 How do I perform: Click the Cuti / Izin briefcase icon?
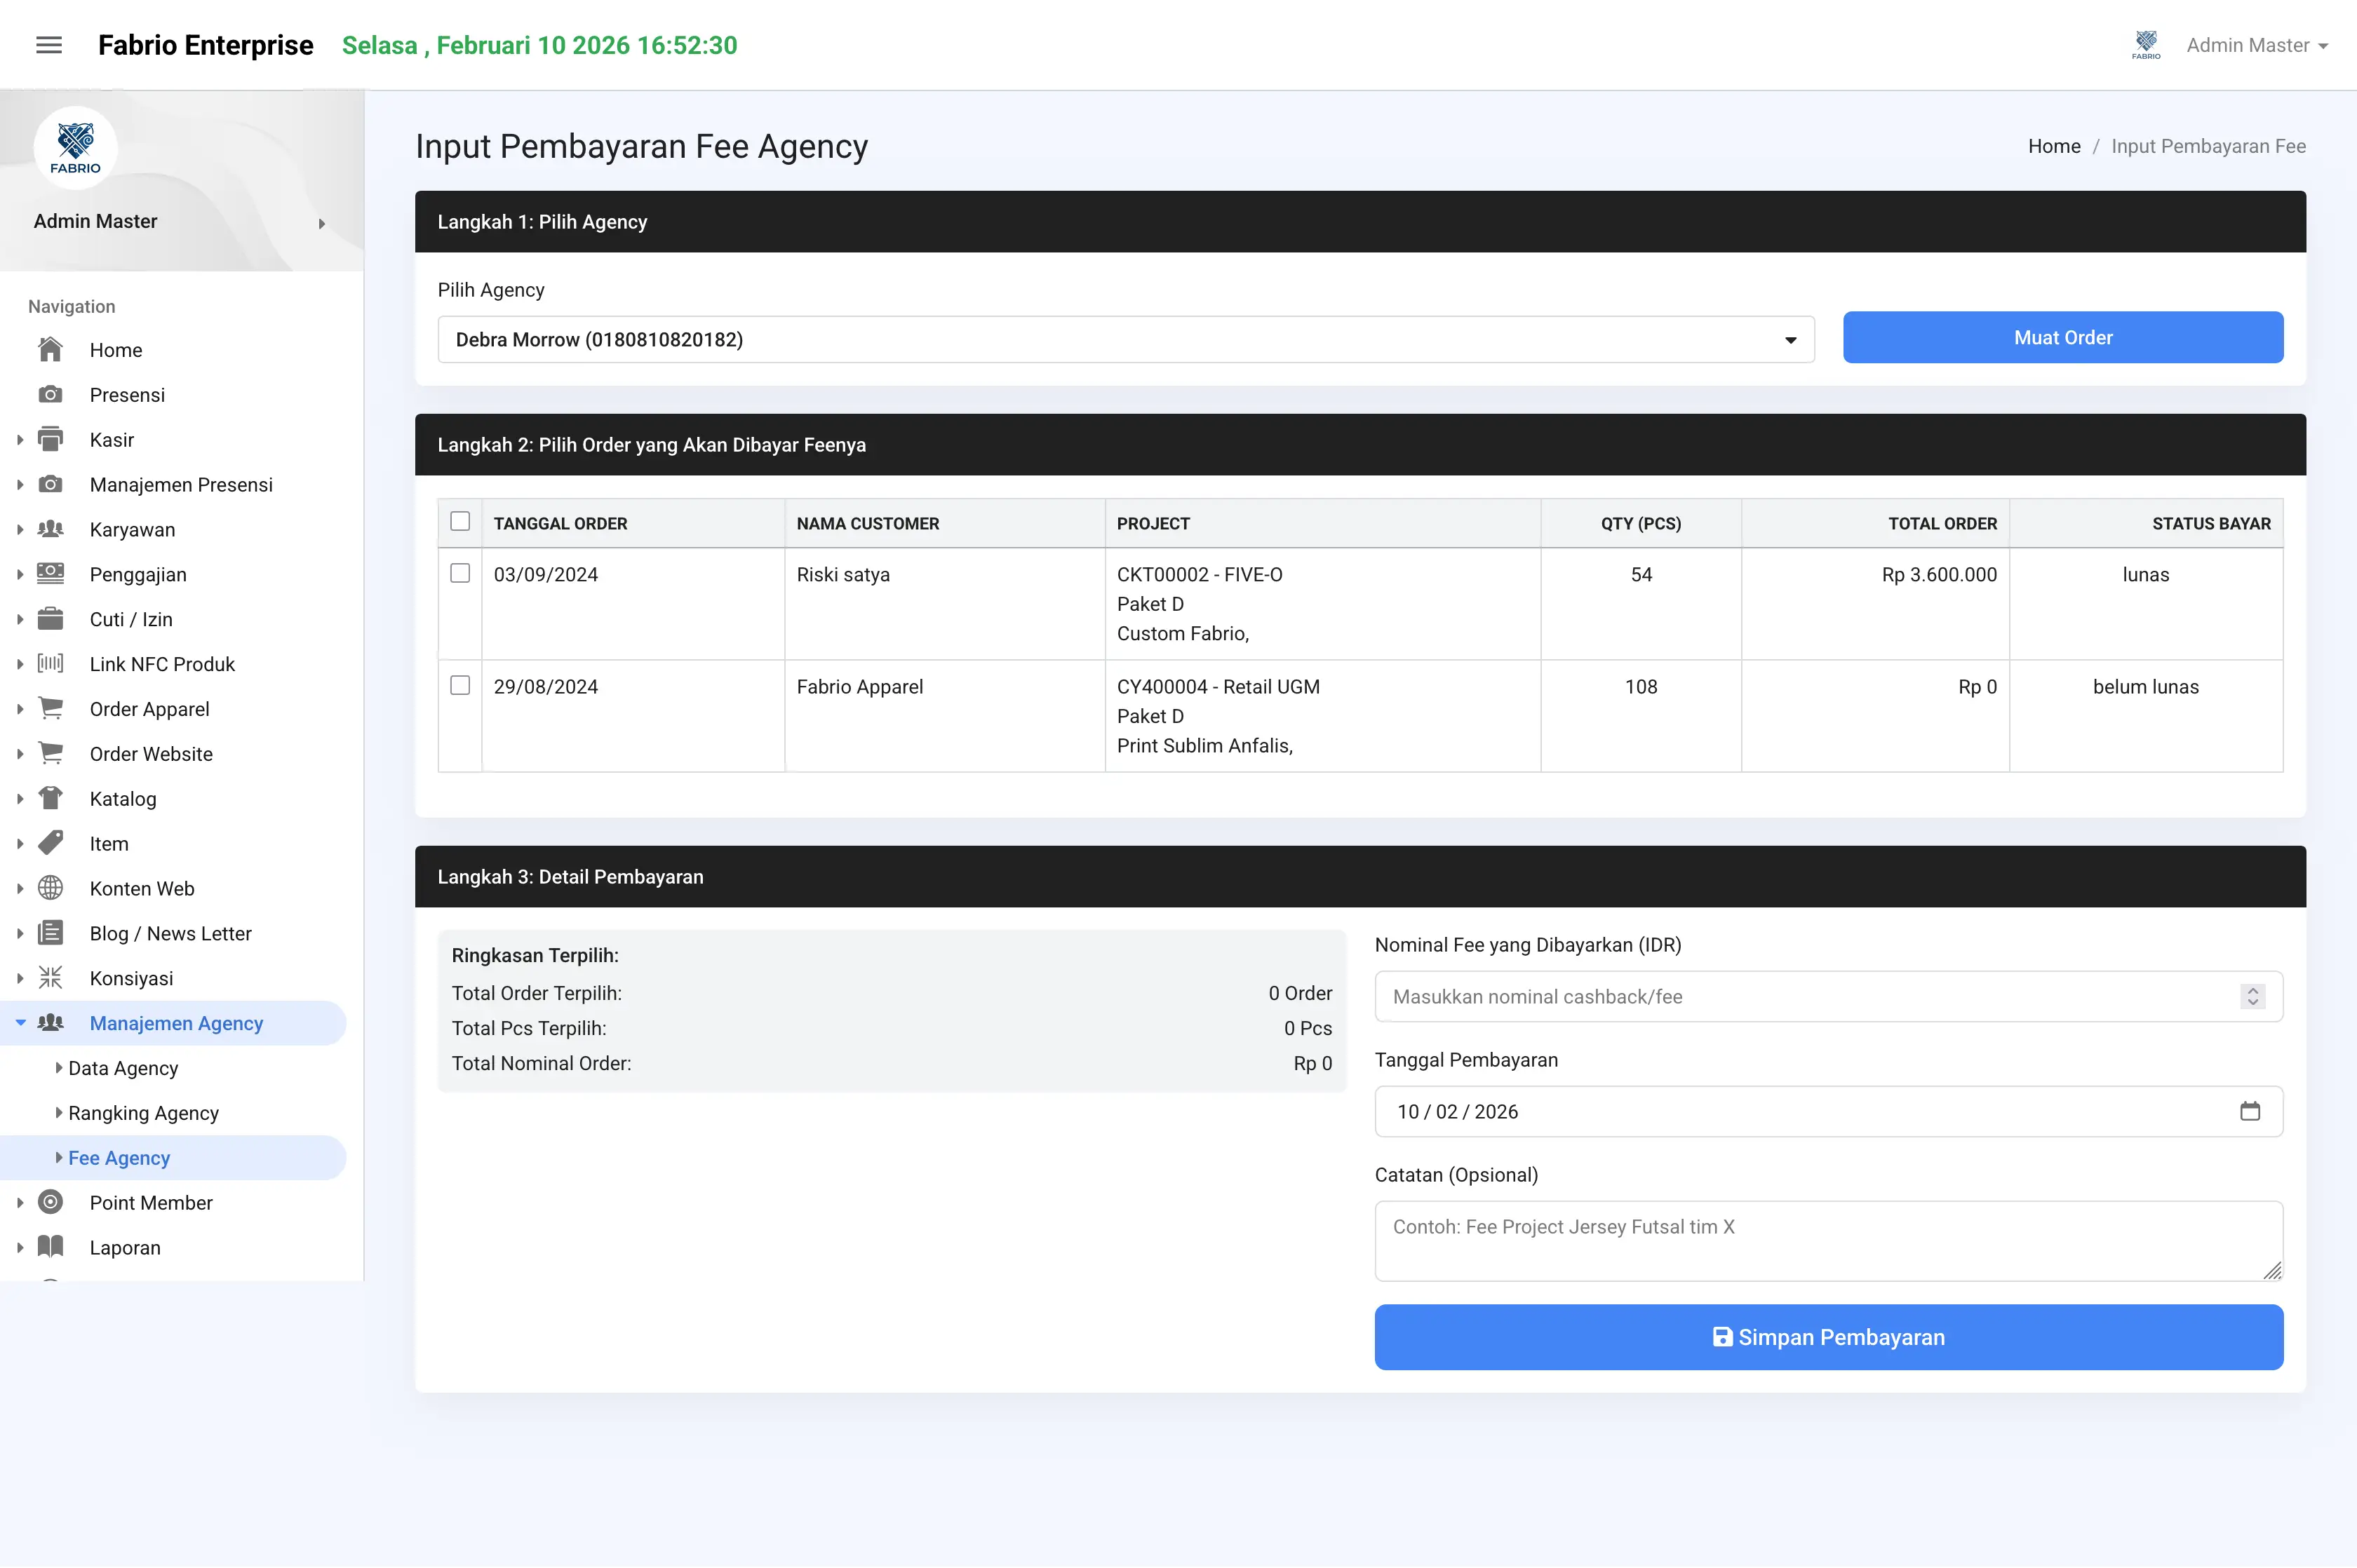click(50, 619)
